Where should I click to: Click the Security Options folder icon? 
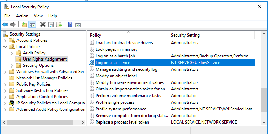pyautogui.click(x=19, y=65)
